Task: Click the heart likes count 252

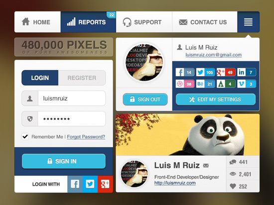Action: (243, 186)
